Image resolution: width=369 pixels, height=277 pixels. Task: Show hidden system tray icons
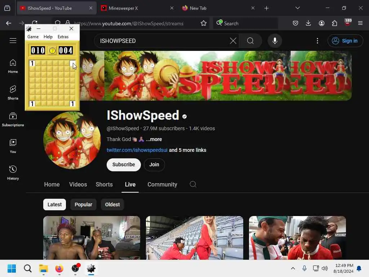coord(293,268)
